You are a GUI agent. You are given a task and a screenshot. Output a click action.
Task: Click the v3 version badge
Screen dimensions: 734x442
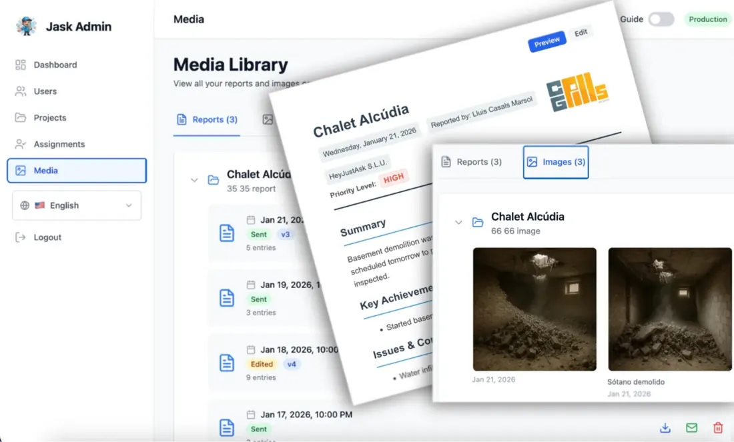click(x=286, y=234)
